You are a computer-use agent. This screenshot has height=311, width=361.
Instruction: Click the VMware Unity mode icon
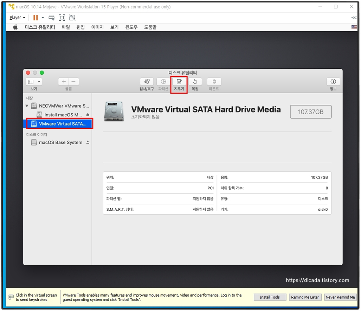tap(72, 18)
